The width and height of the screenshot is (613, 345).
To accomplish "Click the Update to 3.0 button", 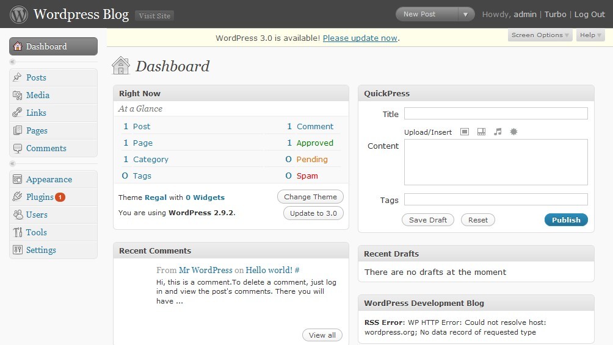I will (x=313, y=213).
